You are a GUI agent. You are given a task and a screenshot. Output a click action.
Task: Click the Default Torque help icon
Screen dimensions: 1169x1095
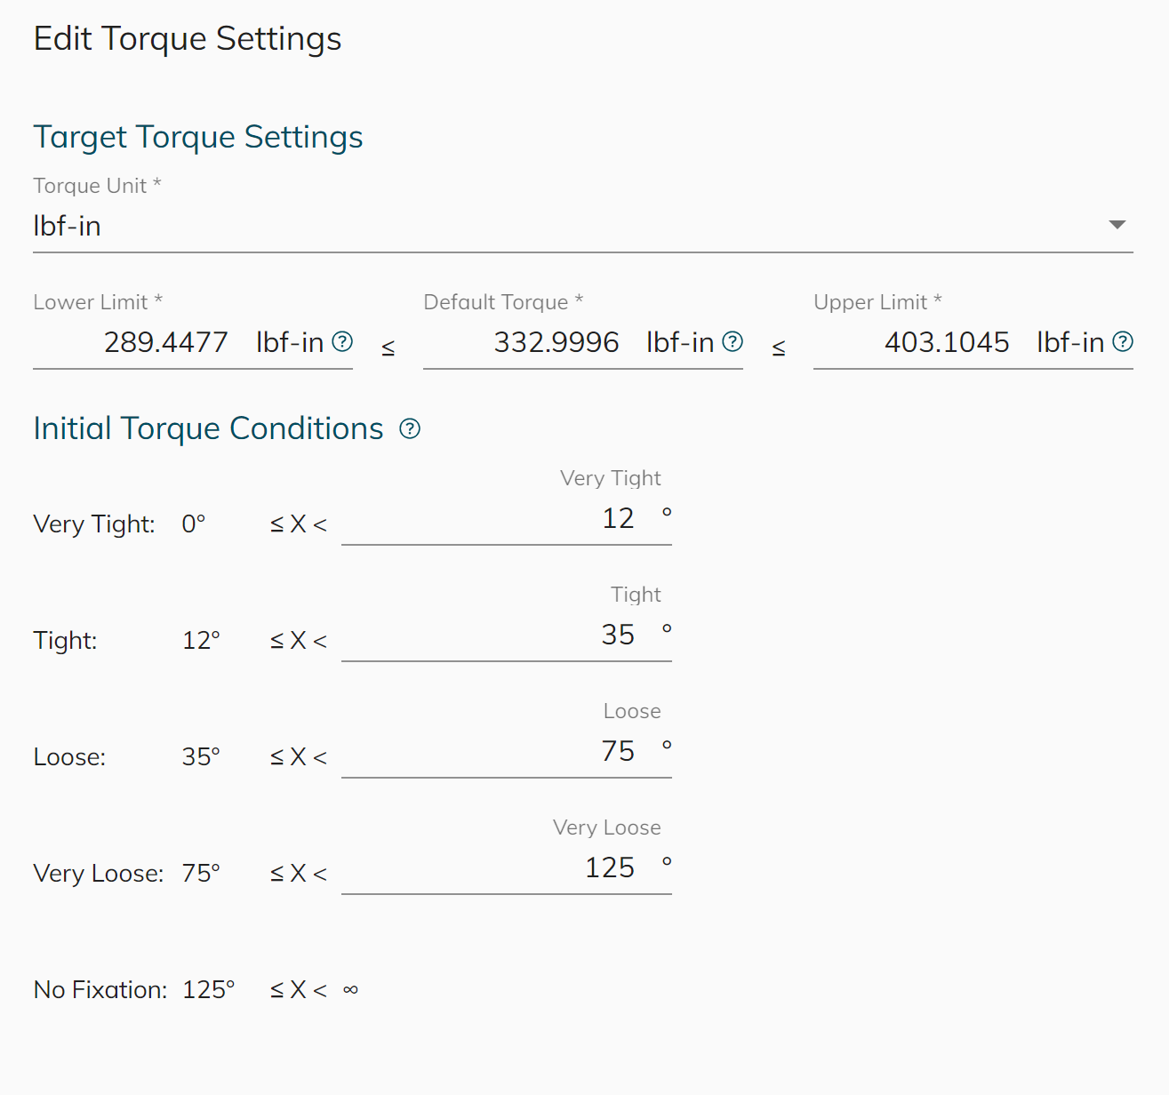[x=733, y=341]
